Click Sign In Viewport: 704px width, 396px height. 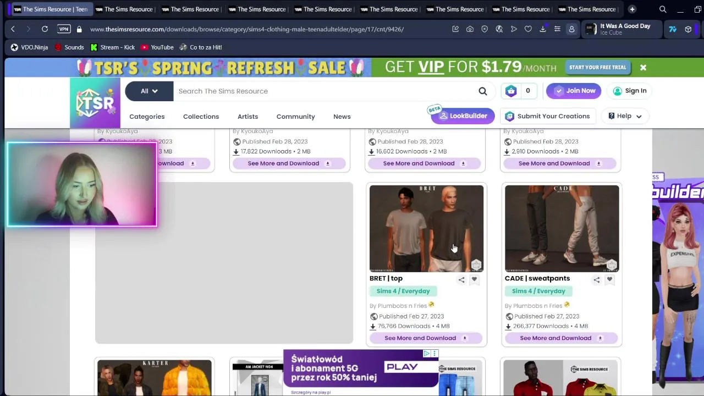[630, 91]
